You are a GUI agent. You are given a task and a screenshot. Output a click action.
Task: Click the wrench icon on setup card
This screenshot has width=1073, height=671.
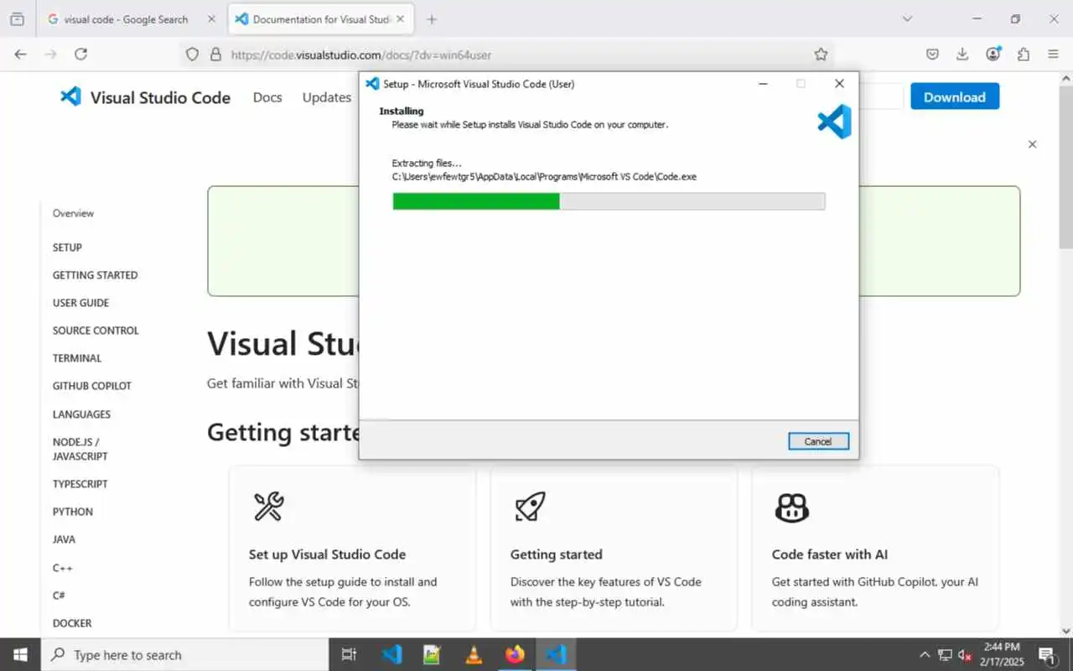click(268, 507)
